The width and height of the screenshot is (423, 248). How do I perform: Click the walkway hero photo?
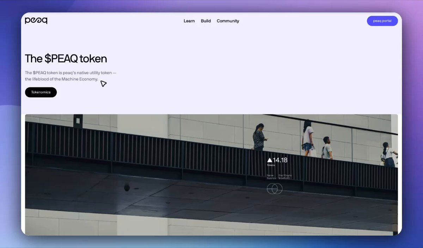tap(211, 175)
